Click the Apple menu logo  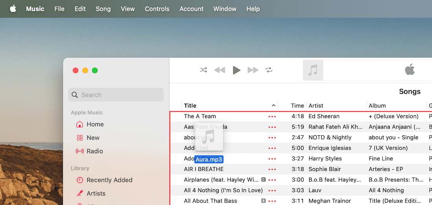click(13, 9)
